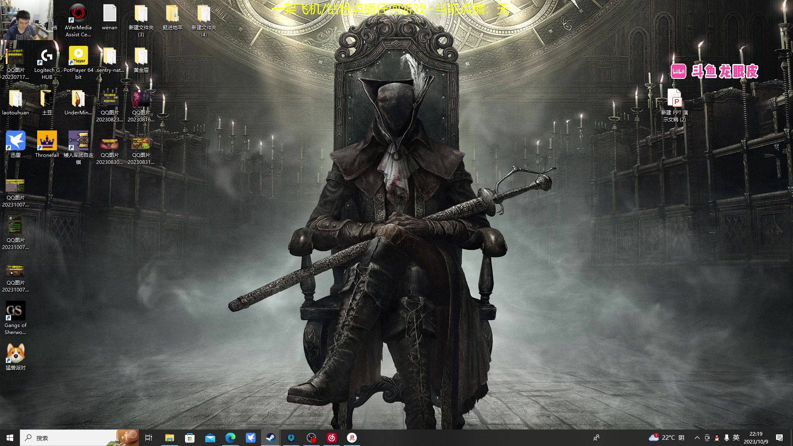Image resolution: width=793 pixels, height=446 pixels.
Task: Switch to Steam on the taskbar
Action: (x=271, y=438)
